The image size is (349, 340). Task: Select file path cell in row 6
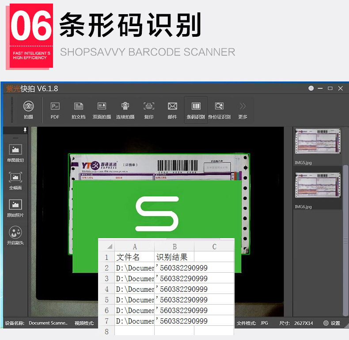point(134,310)
